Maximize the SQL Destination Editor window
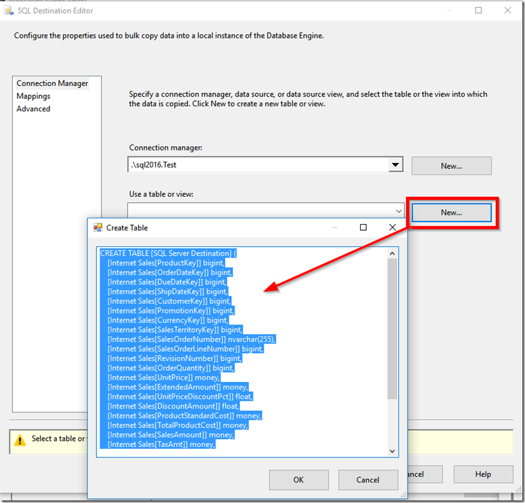 (479, 10)
